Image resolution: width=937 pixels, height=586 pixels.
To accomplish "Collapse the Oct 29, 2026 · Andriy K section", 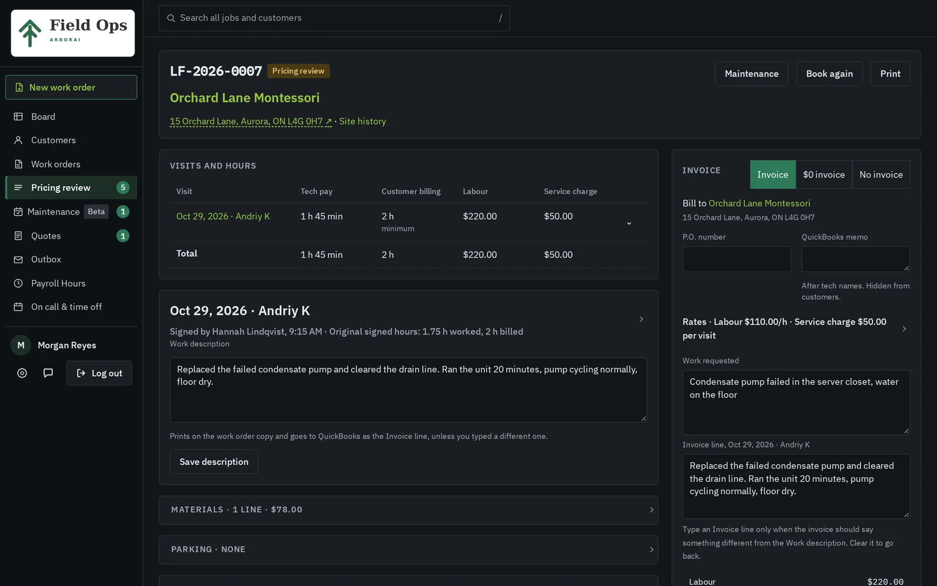I will click(641, 319).
